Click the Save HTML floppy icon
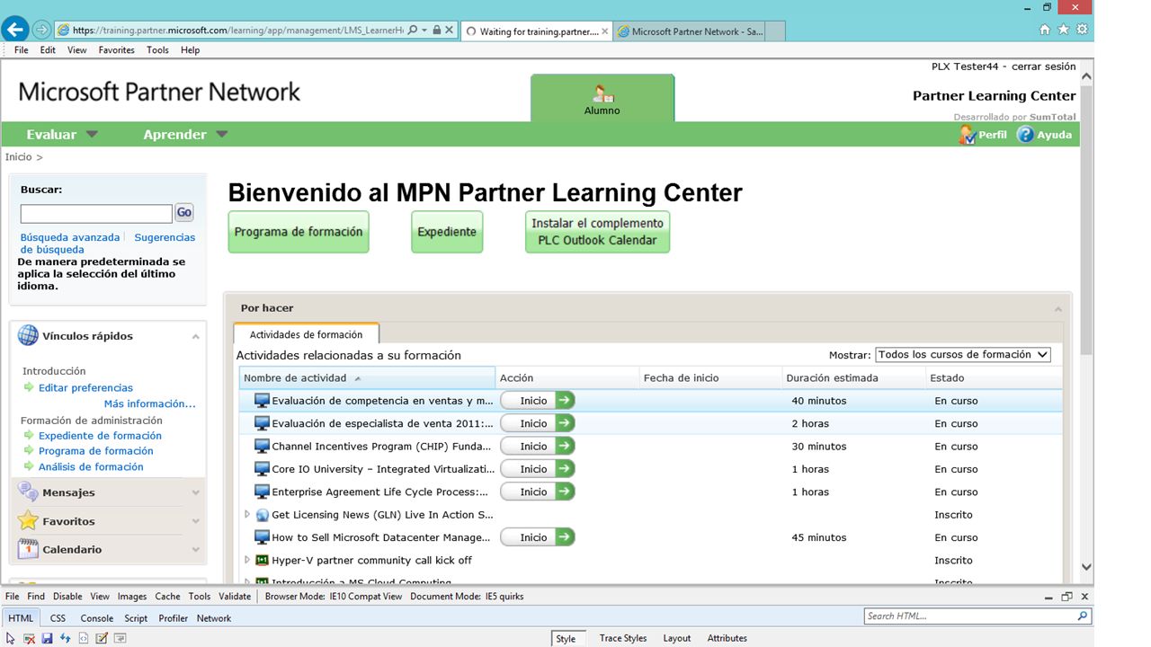Image resolution: width=1151 pixels, height=647 pixels. pyautogui.click(x=47, y=638)
